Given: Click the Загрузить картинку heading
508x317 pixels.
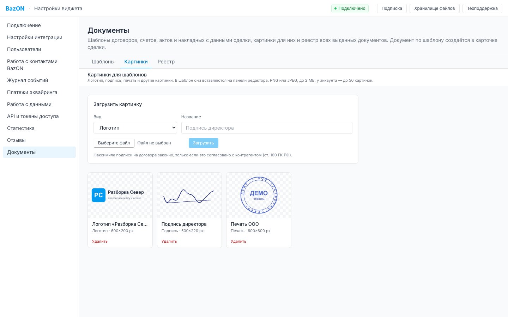Looking at the screenshot, I should [118, 104].
